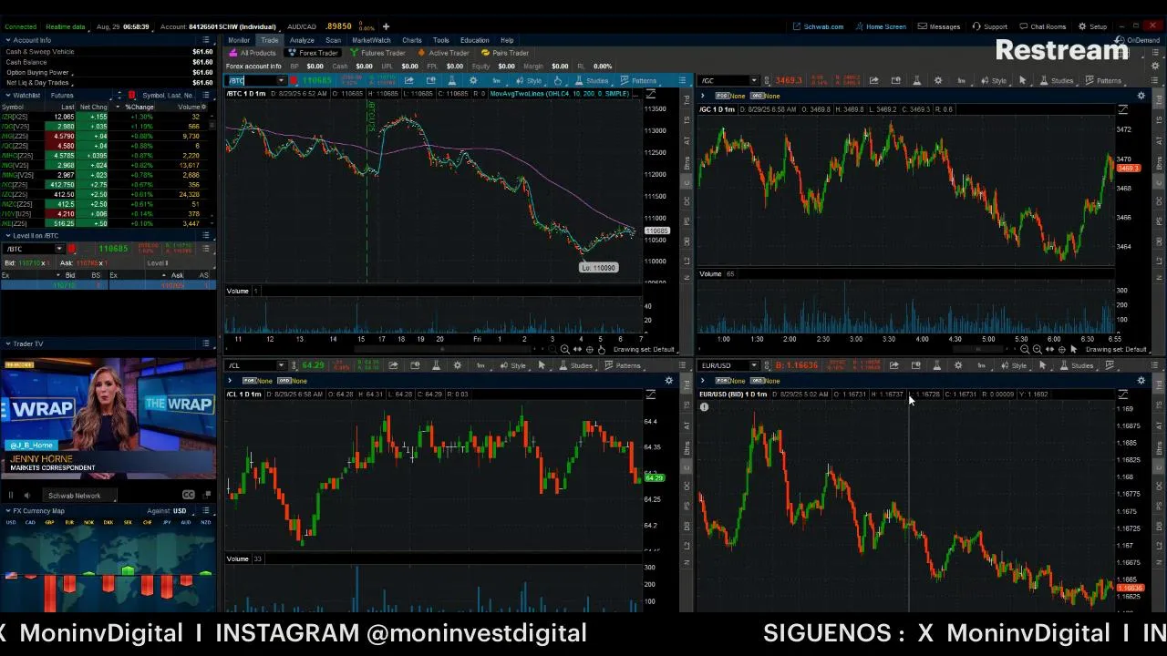Open the watchlist column set Symbol, Last

[168, 95]
